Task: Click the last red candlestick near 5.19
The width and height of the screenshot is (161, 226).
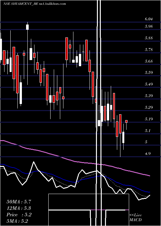Action: pyautogui.click(x=127, y=121)
